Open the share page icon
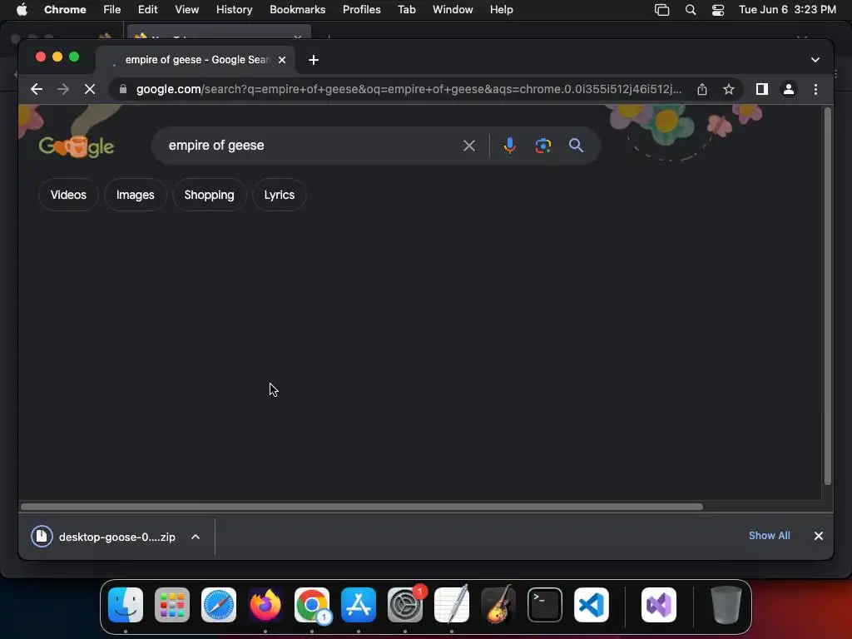The height and width of the screenshot is (639, 852). [702, 89]
